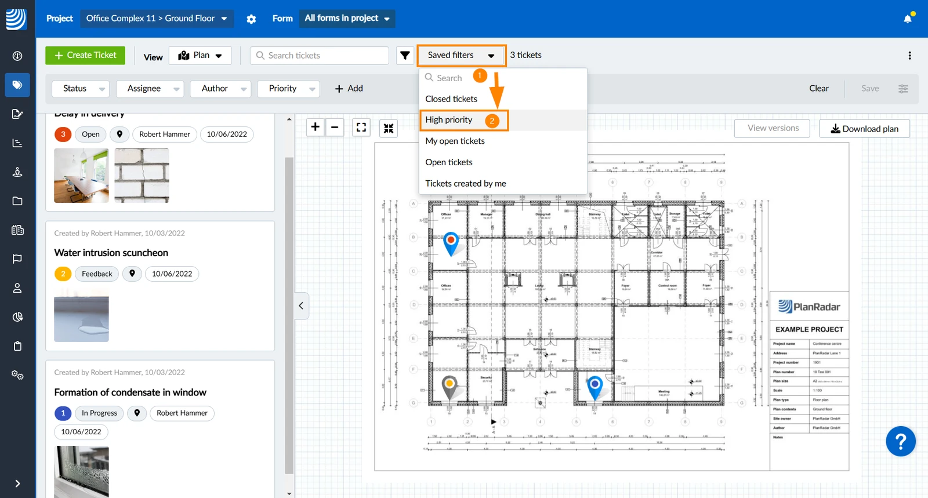Focus the Search tickets field

pos(320,56)
